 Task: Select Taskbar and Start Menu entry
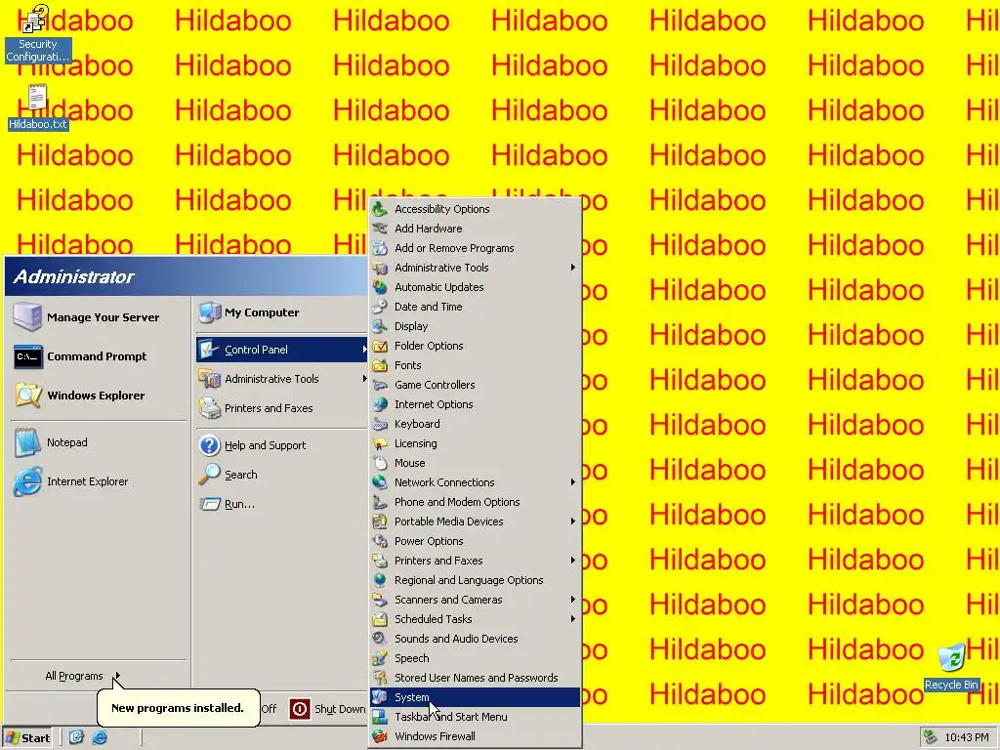pos(475,717)
